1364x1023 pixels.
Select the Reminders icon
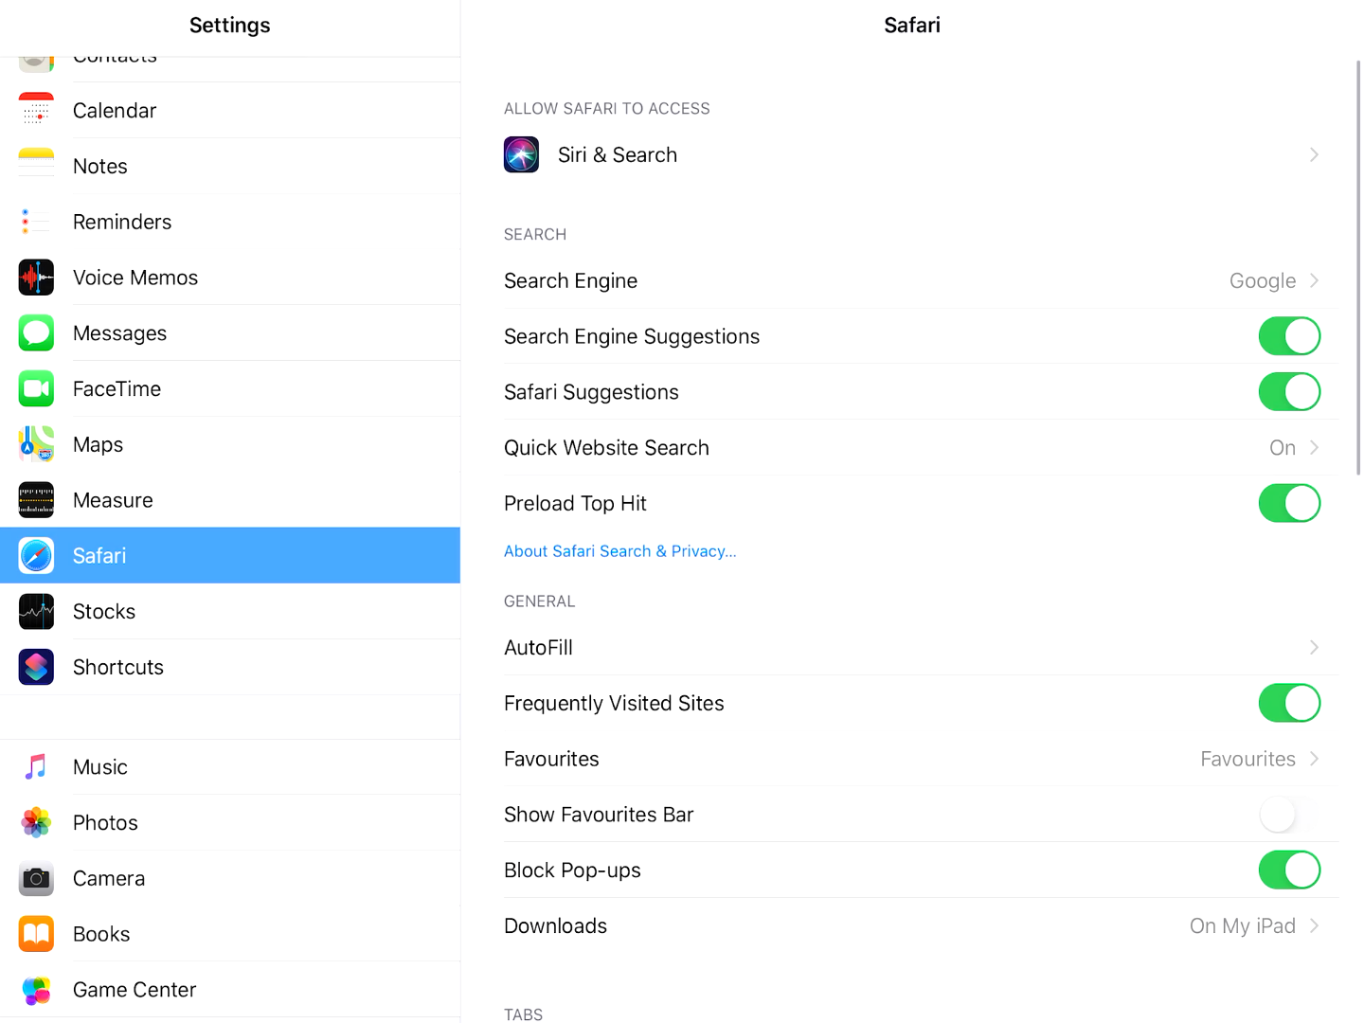pyautogui.click(x=36, y=222)
